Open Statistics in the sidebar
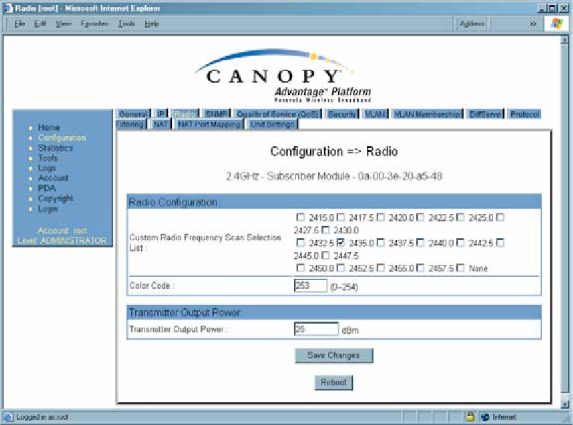This screenshot has height=425, width=573. click(56, 148)
